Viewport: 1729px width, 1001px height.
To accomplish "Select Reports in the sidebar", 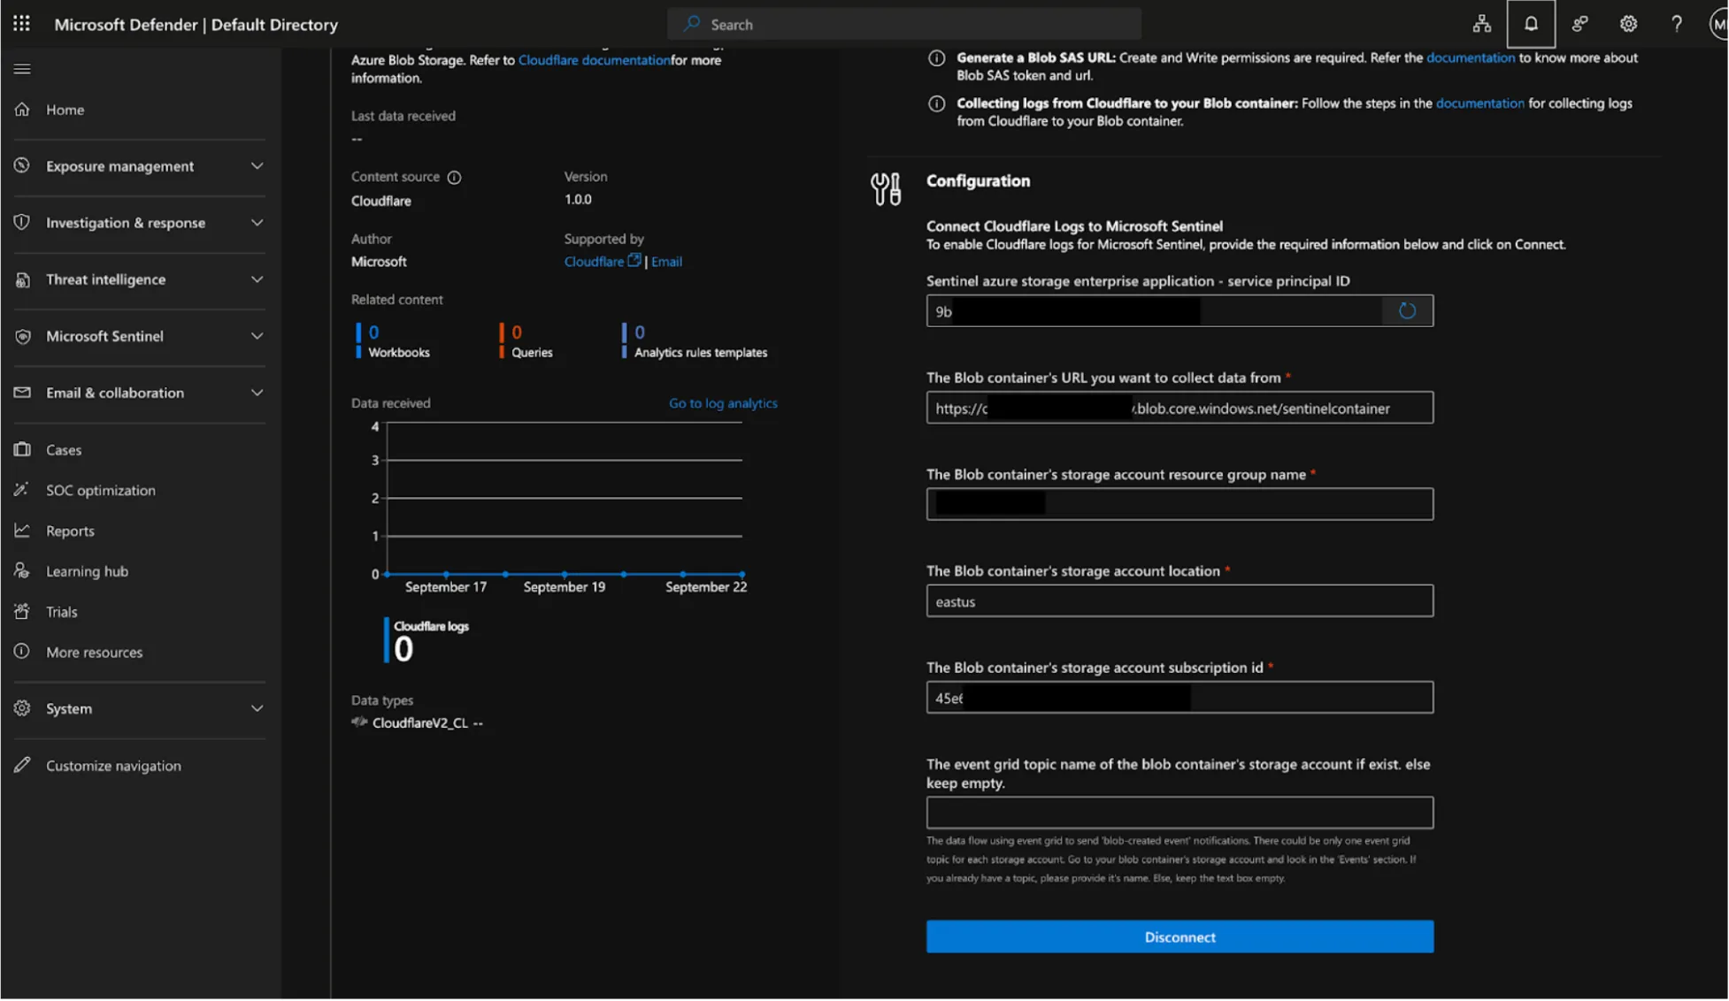I will tap(70, 531).
